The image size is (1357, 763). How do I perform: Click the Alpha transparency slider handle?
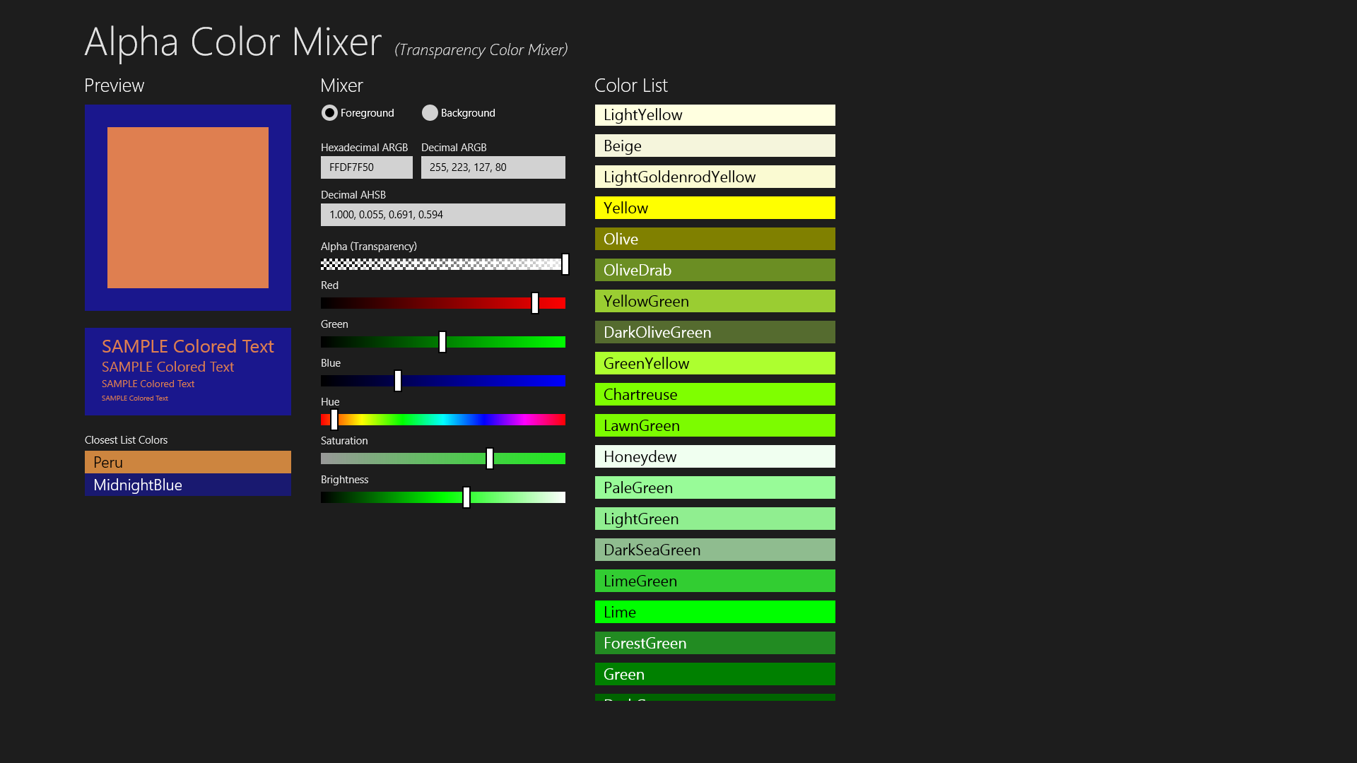tap(565, 264)
